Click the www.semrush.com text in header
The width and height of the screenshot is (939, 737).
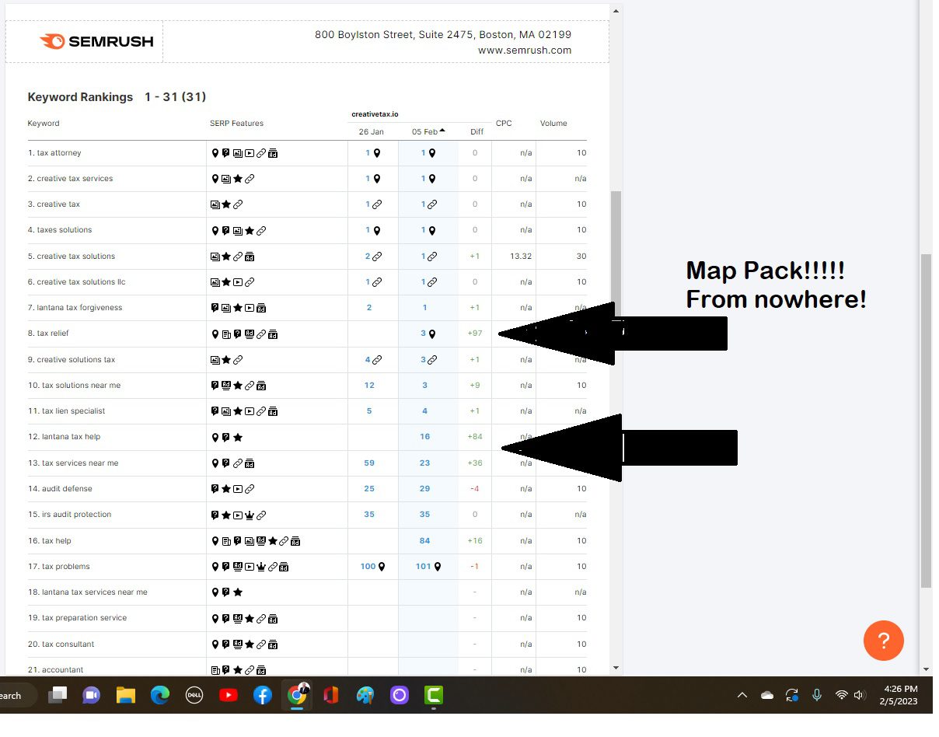pyautogui.click(x=525, y=51)
